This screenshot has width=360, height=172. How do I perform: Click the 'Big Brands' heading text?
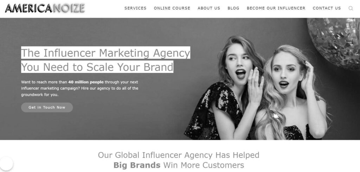(x=137, y=165)
